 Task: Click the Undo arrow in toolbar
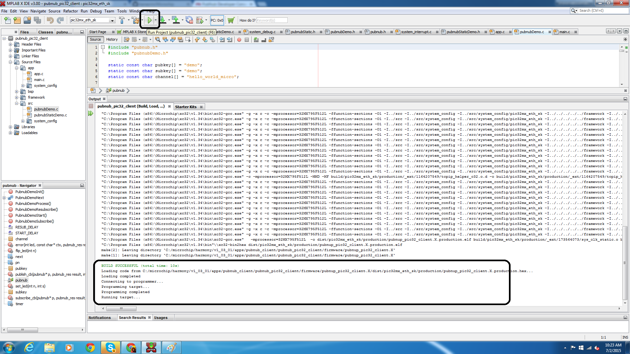[50, 20]
